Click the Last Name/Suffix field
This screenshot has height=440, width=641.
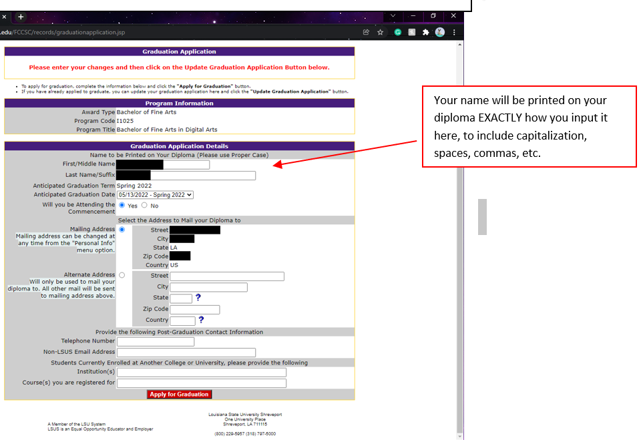point(186,176)
